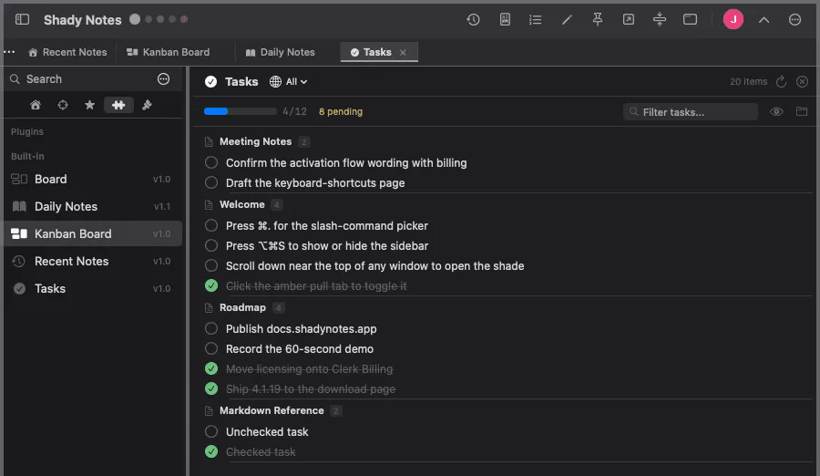Open the J user avatar
Viewport: 820px width, 476px height.
point(733,19)
